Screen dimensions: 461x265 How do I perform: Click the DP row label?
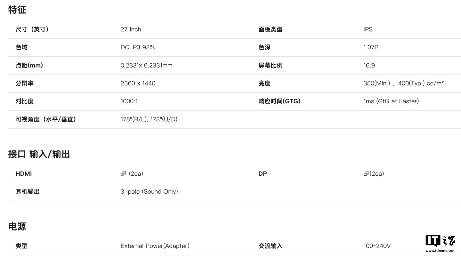click(263, 174)
